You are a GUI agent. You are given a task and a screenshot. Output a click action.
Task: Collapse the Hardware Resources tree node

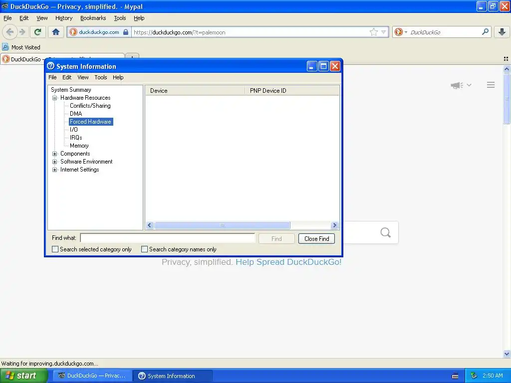(55, 98)
